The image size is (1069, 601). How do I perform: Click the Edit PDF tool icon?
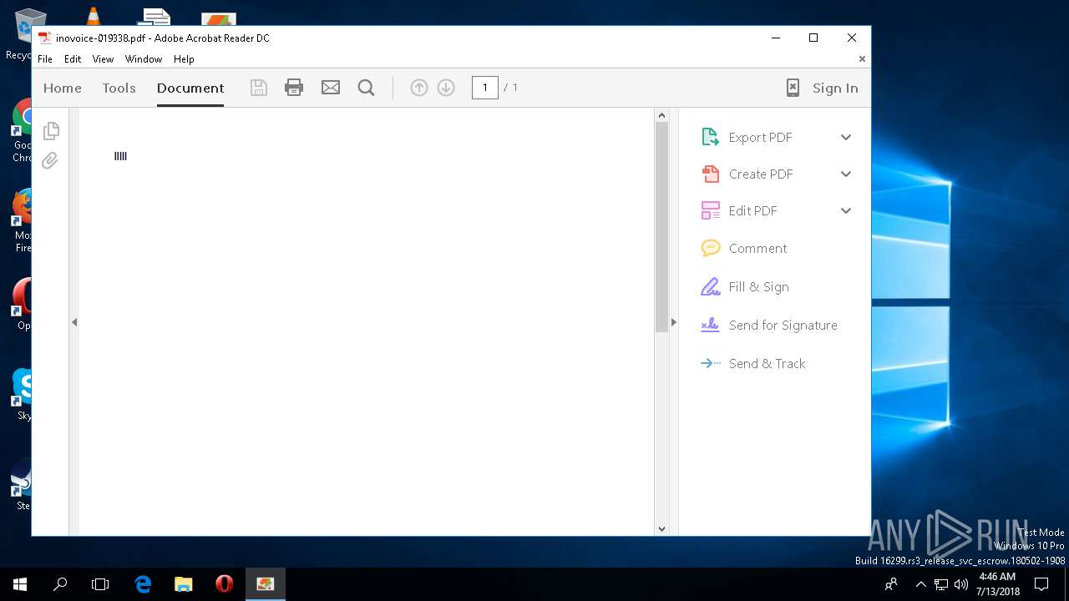710,210
